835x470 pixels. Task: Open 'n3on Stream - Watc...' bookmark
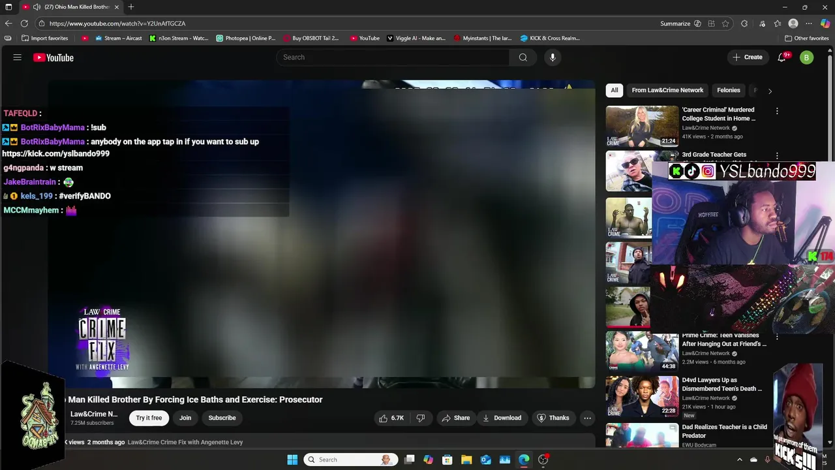click(179, 39)
